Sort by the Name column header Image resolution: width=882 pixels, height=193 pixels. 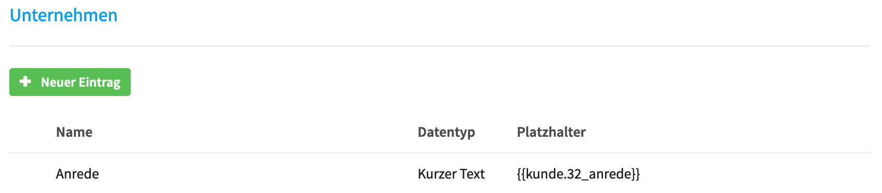coord(74,132)
